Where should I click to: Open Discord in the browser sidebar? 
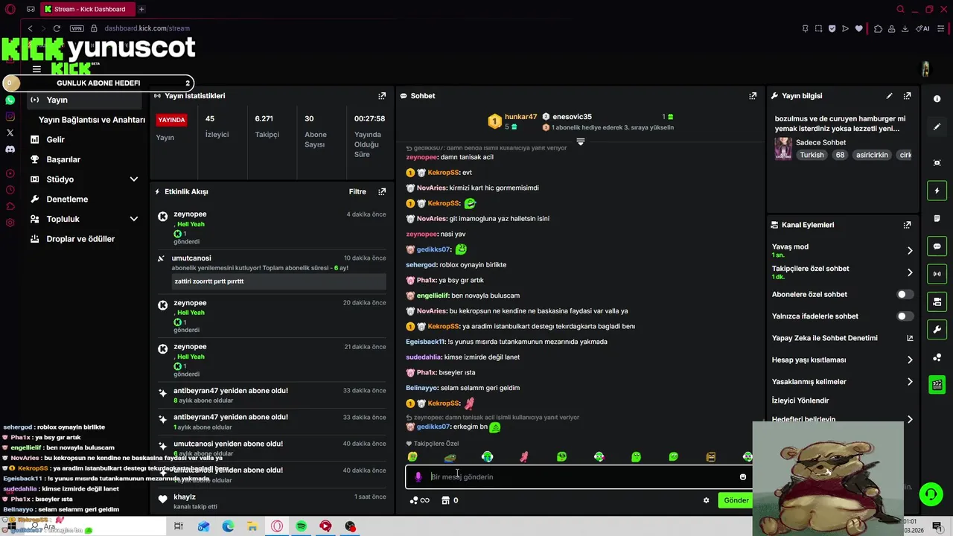point(10,149)
